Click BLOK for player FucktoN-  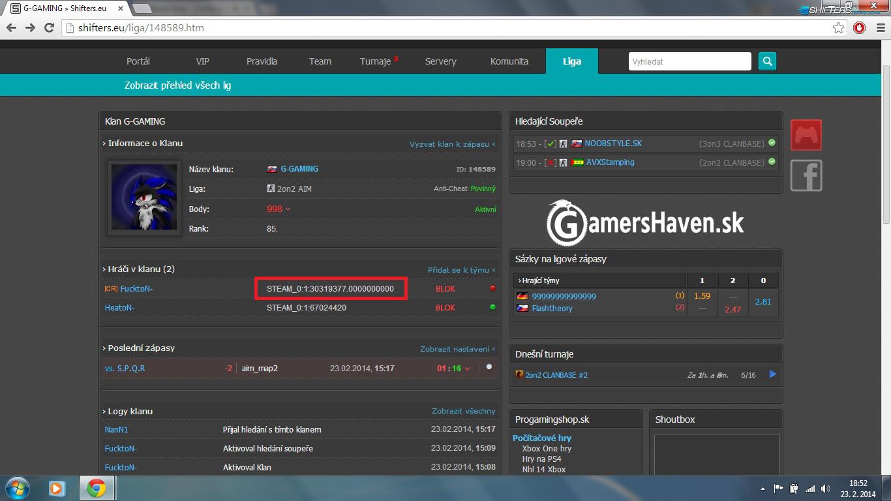pos(445,288)
